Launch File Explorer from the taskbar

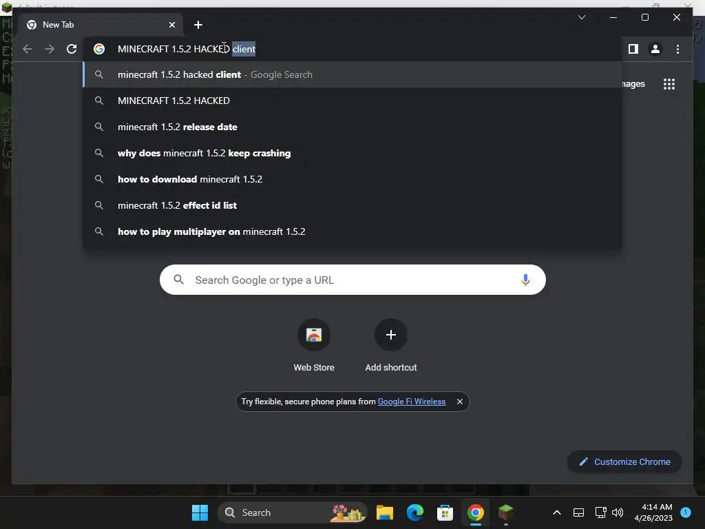385,512
